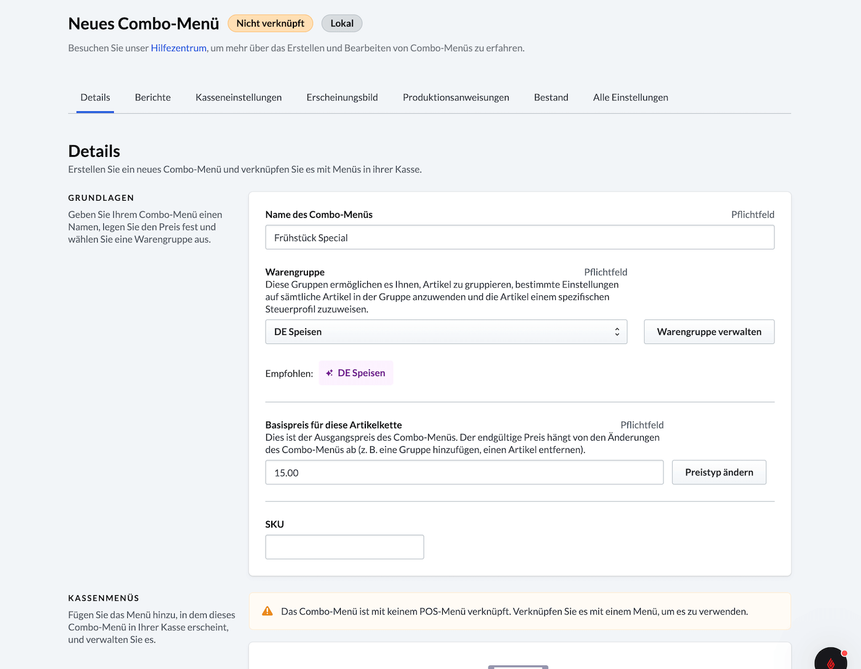Go to the Kasseneinstellungen tab
Screen dimensions: 861x669
(239, 97)
